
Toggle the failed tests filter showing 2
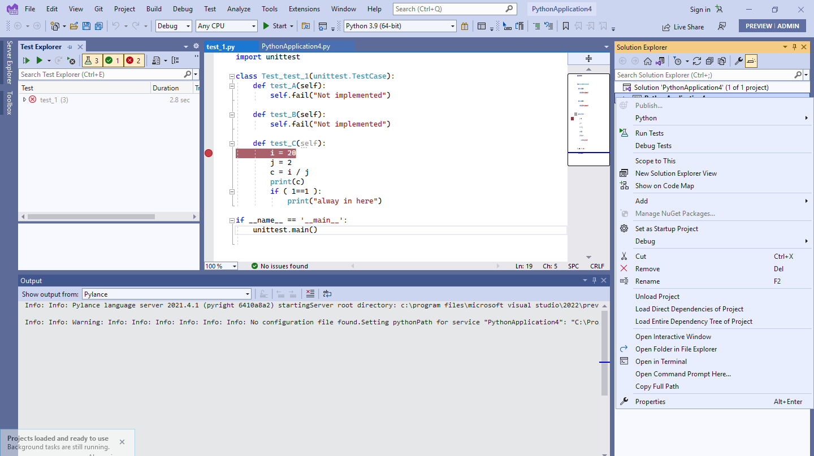click(x=133, y=60)
